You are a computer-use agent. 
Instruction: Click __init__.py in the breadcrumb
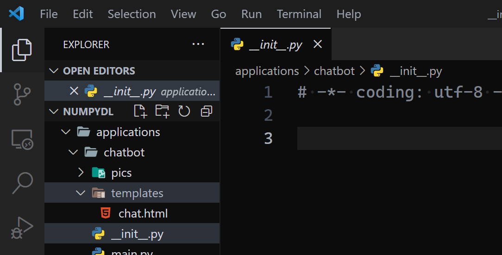tap(415, 71)
